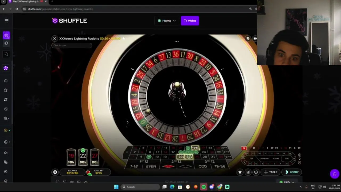This screenshot has width=341, height=192.
Task: Bet on the 1st 12 dozen
Action: pos(144,162)
